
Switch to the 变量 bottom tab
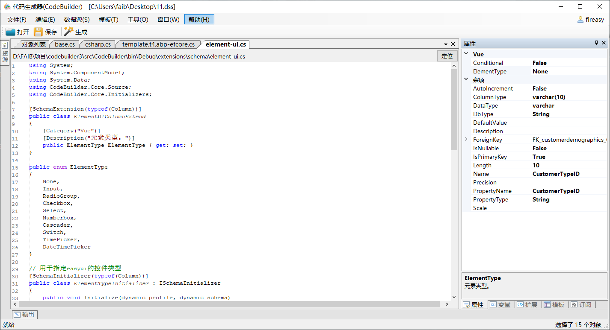pyautogui.click(x=500, y=304)
